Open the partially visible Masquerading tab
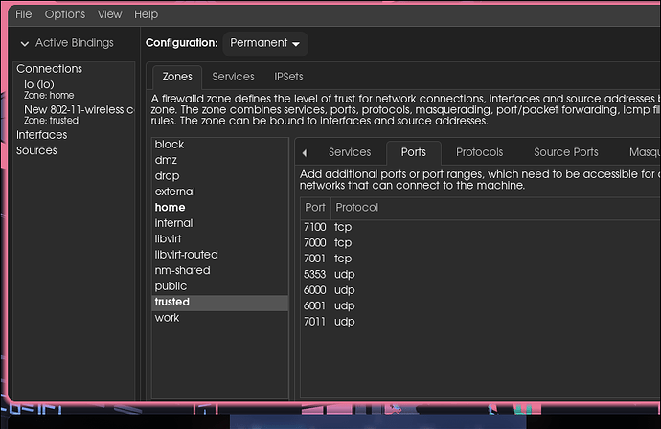This screenshot has width=661, height=429. [644, 152]
